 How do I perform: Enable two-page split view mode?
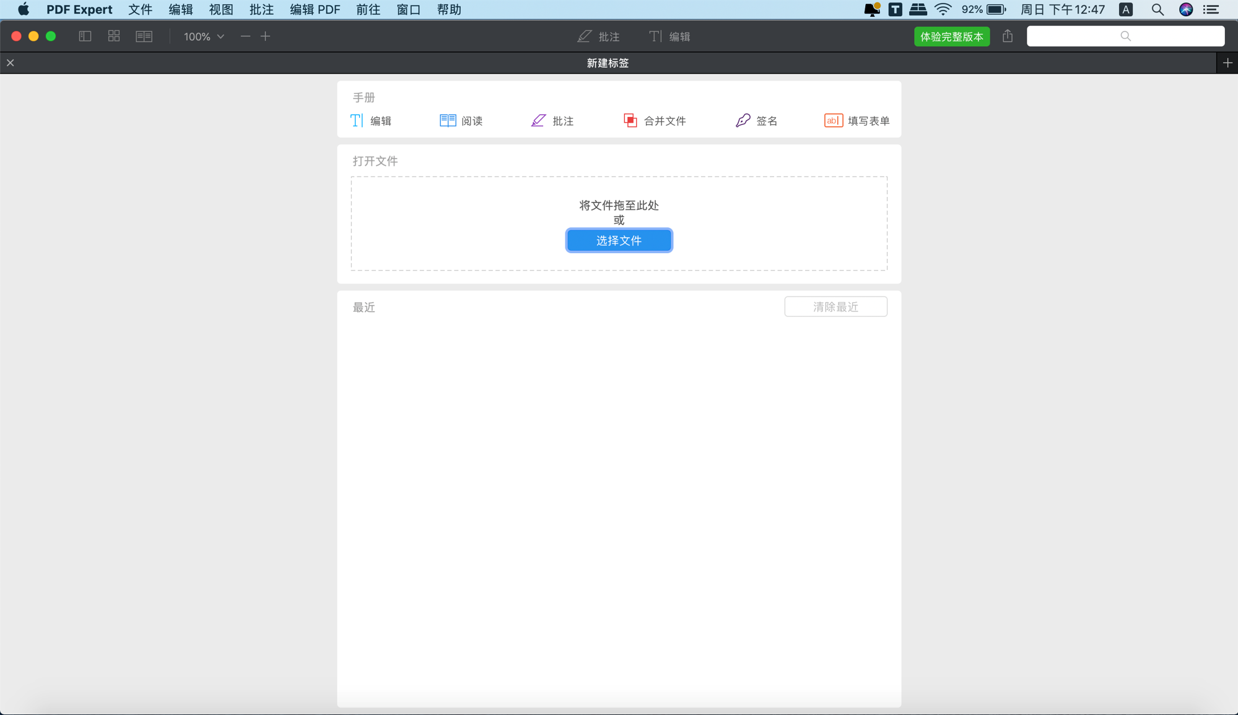[144, 37]
